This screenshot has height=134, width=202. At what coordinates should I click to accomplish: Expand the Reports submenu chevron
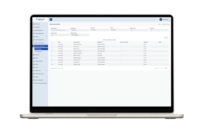[x=47, y=77]
